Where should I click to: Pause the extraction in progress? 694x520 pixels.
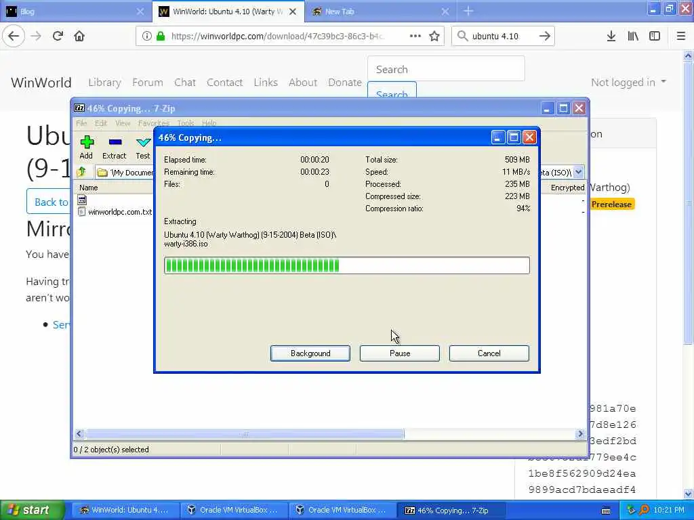coord(400,353)
